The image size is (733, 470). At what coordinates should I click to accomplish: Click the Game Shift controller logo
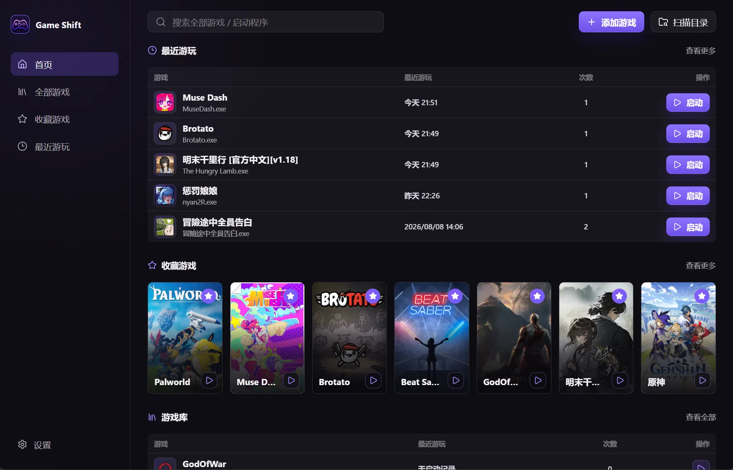[x=20, y=24]
